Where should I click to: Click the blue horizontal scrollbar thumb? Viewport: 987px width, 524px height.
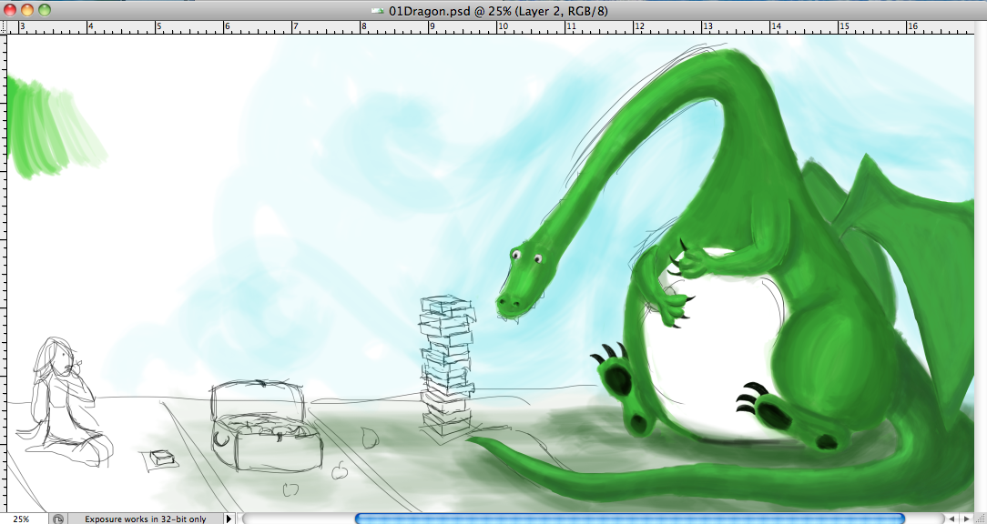(x=628, y=519)
